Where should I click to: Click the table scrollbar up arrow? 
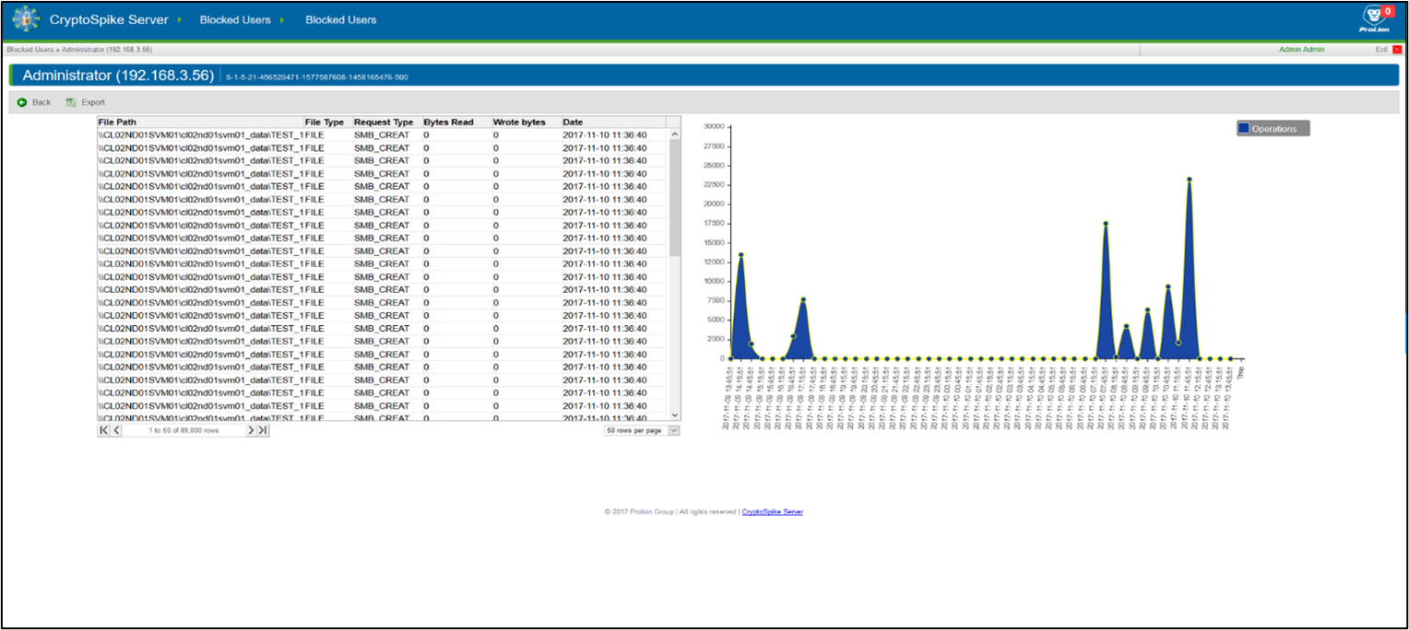point(674,134)
